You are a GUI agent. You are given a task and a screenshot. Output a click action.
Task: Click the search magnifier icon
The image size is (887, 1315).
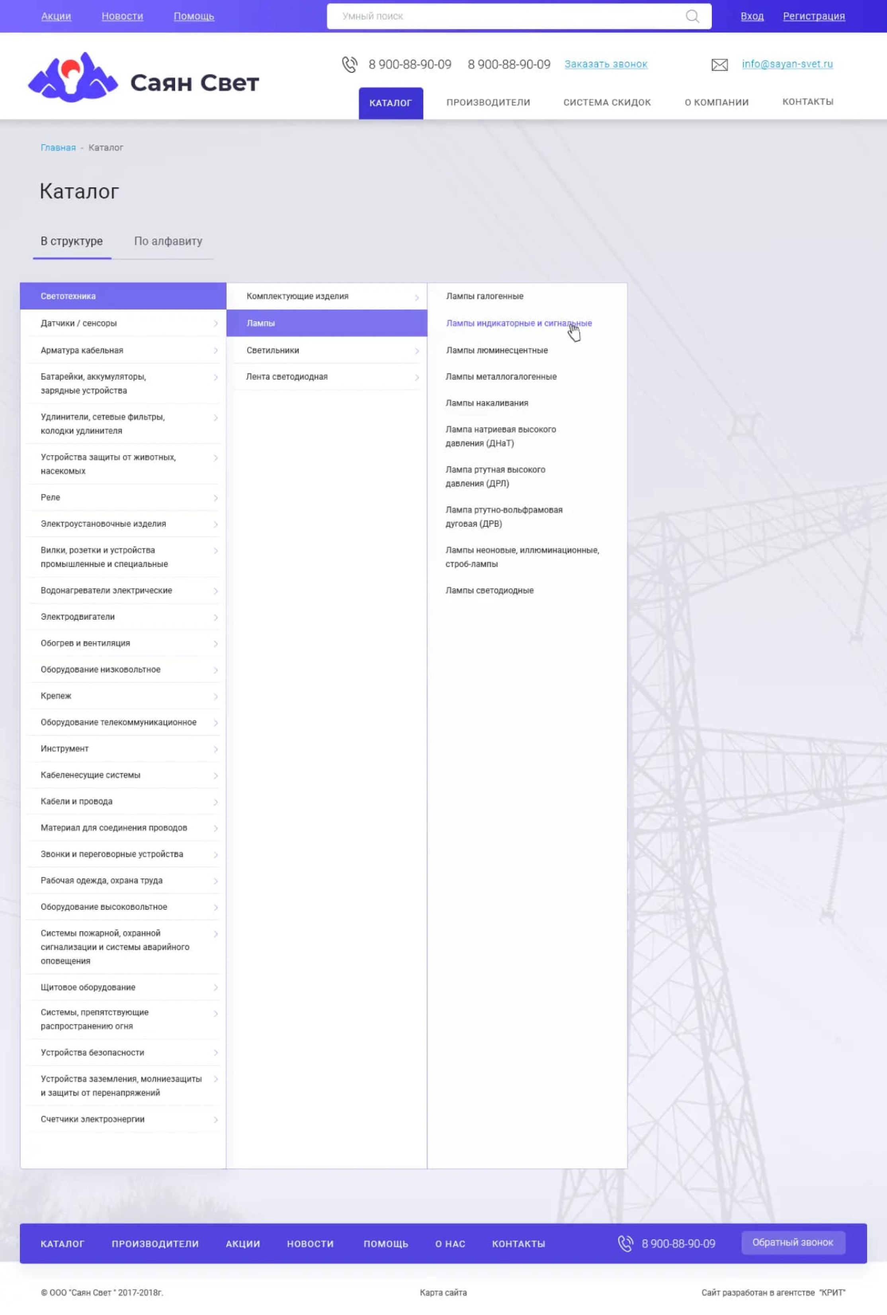(692, 16)
